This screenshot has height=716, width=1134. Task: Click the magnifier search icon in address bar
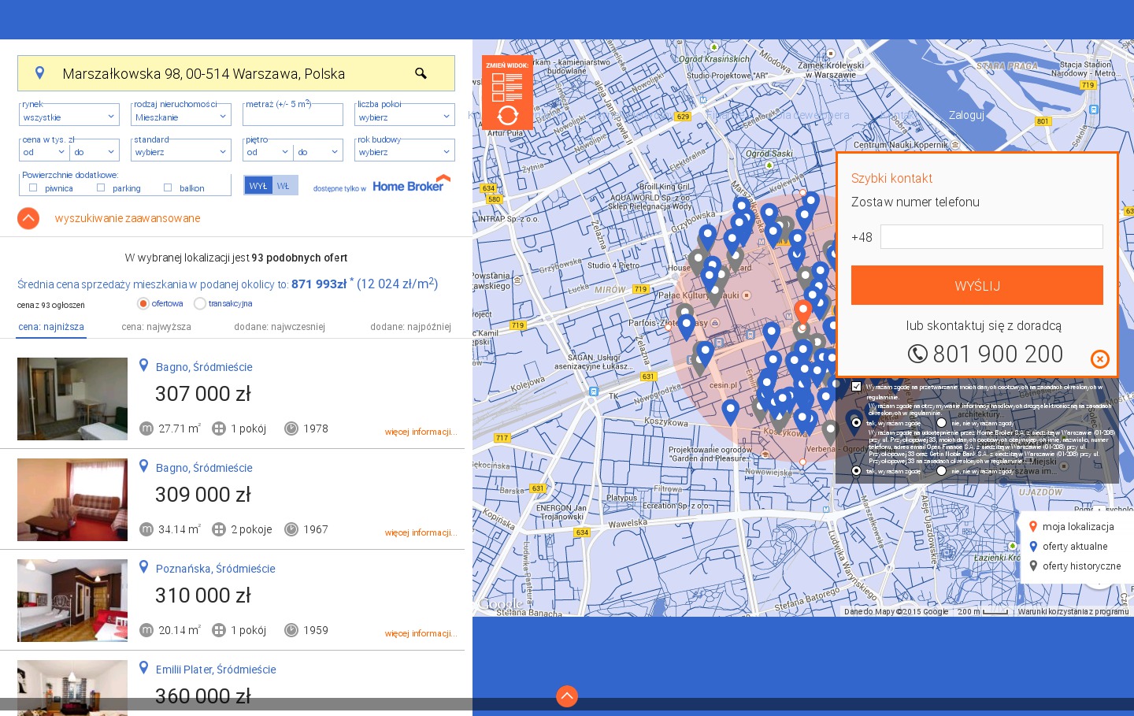click(x=421, y=73)
